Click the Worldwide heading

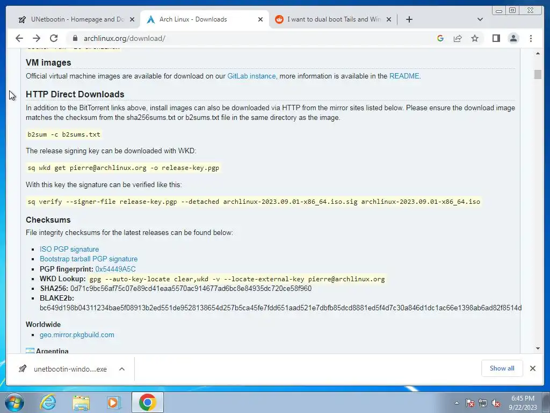point(43,324)
